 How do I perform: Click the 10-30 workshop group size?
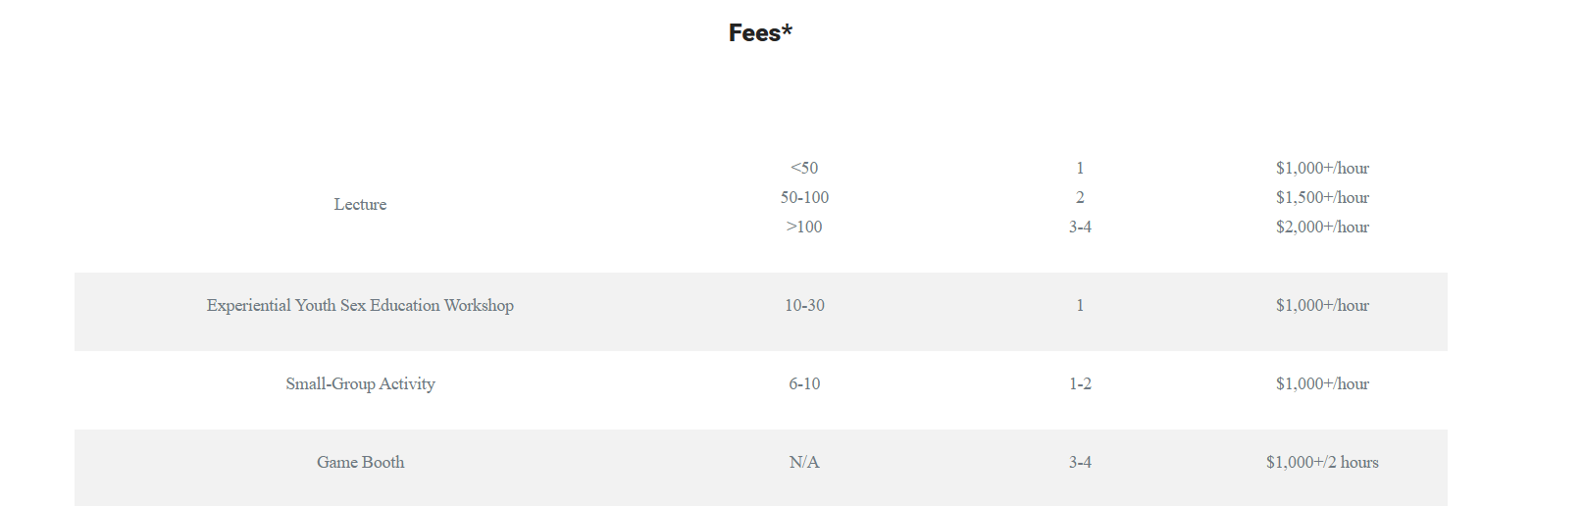pos(804,305)
